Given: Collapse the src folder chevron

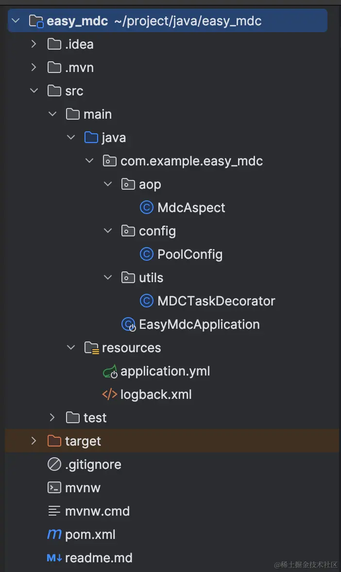Looking at the screenshot, I should tap(34, 90).
